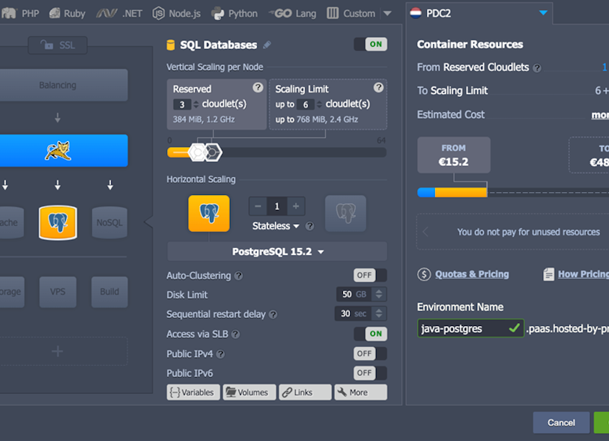Click the NoSQL database block

click(x=109, y=222)
